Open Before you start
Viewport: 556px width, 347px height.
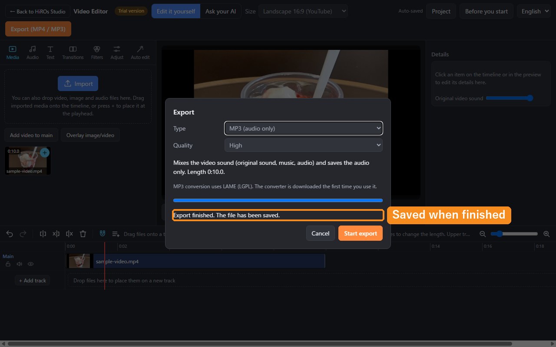(486, 11)
